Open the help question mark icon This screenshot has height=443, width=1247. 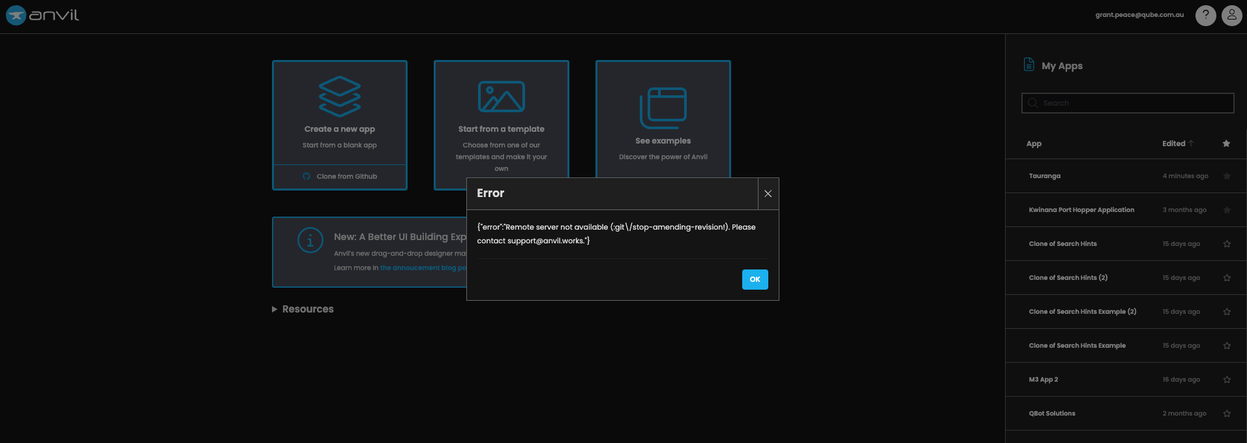1205,15
